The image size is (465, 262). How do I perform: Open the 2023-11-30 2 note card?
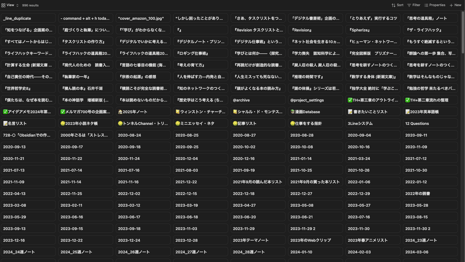430,229
